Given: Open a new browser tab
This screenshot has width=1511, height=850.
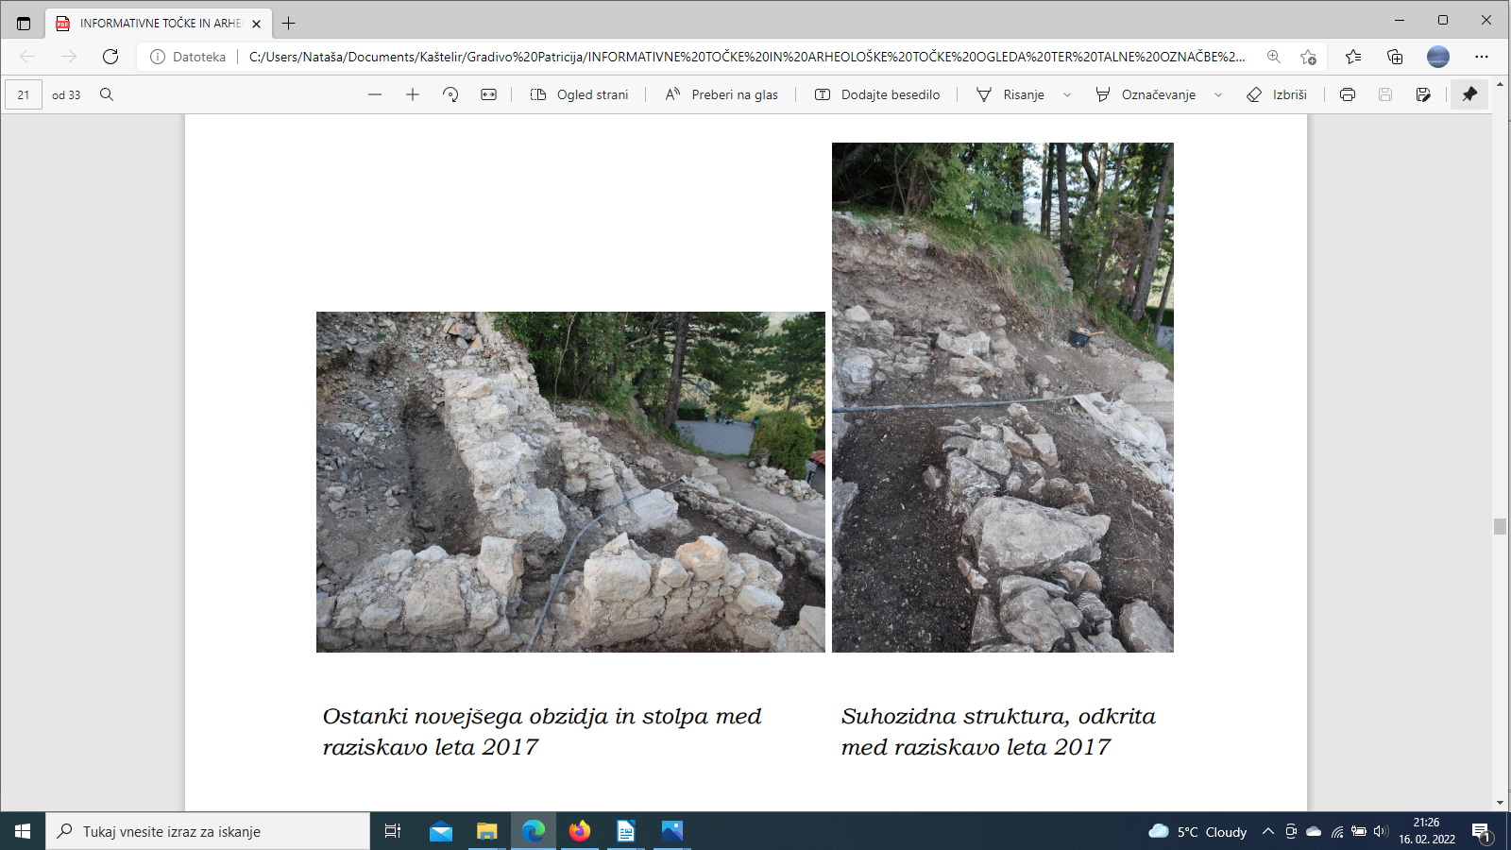Looking at the screenshot, I should pyautogui.click(x=289, y=23).
